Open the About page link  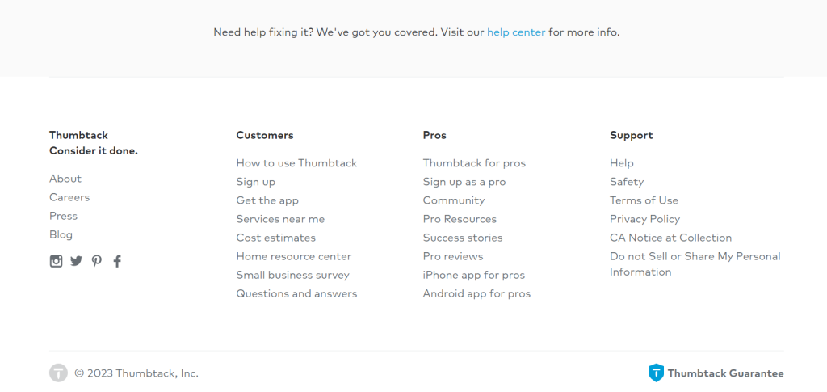click(x=65, y=179)
